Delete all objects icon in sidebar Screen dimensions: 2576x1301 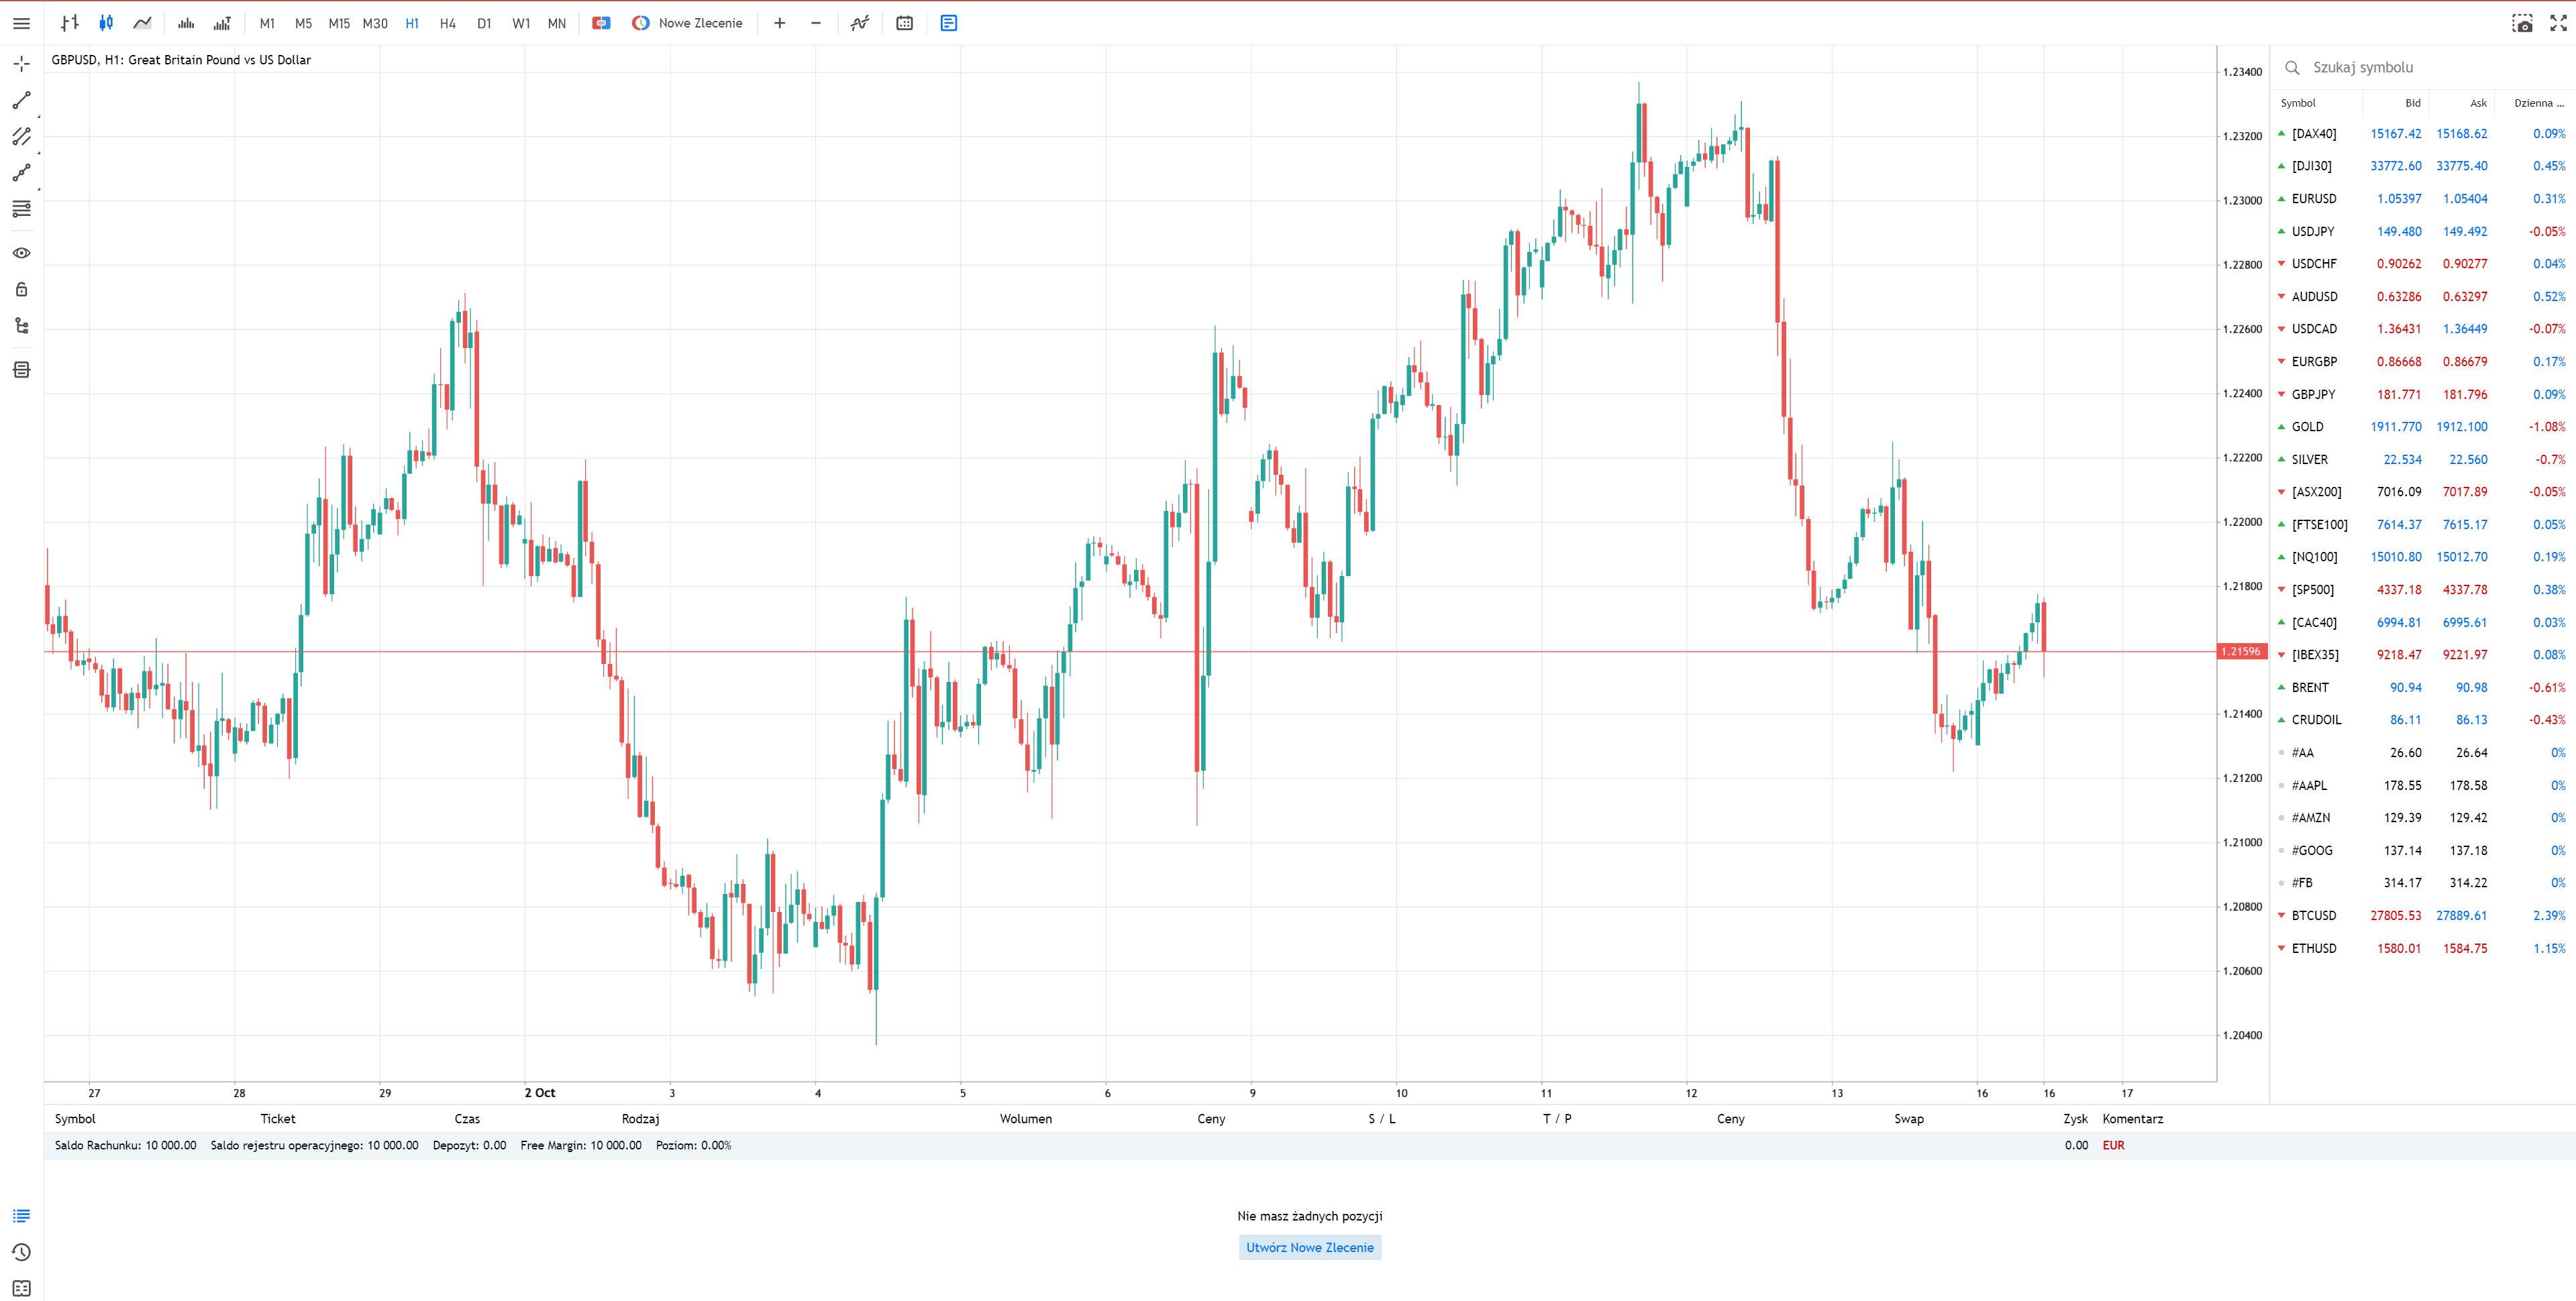(x=21, y=370)
